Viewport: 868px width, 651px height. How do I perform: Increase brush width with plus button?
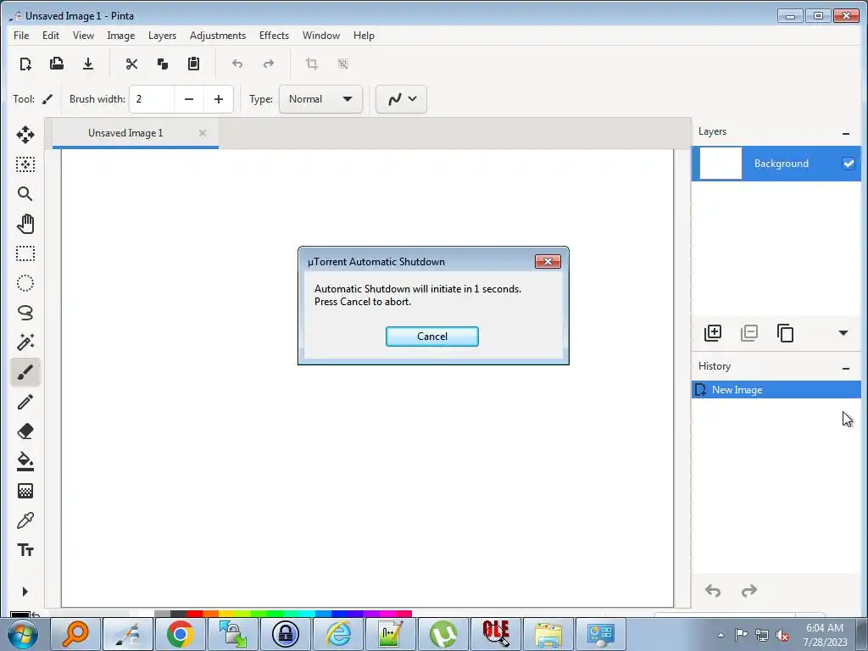219,99
